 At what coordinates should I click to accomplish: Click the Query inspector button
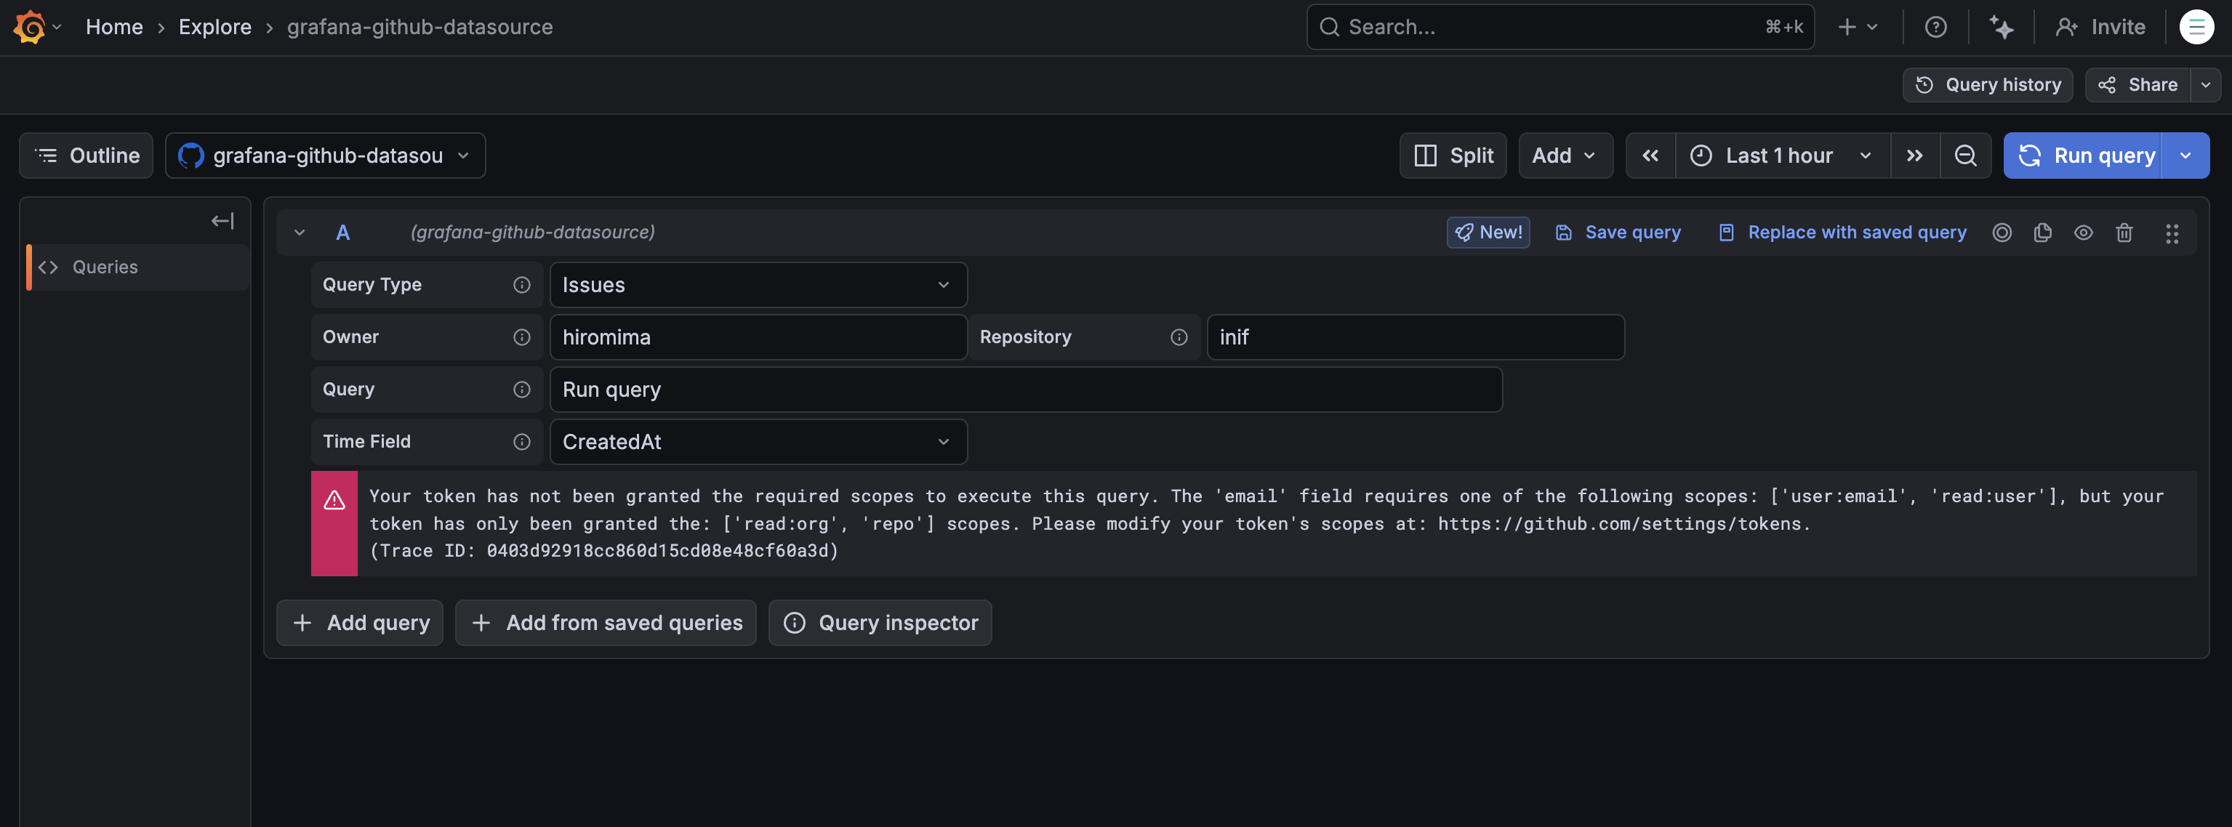(880, 623)
